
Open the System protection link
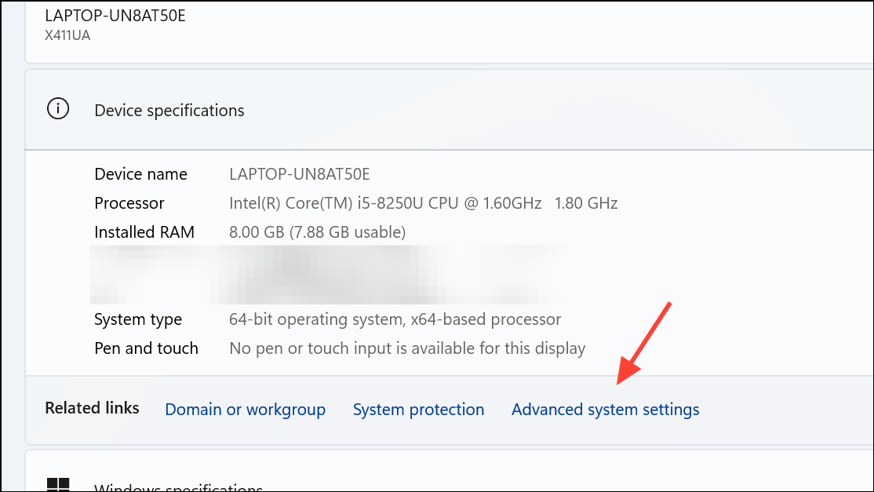point(418,409)
